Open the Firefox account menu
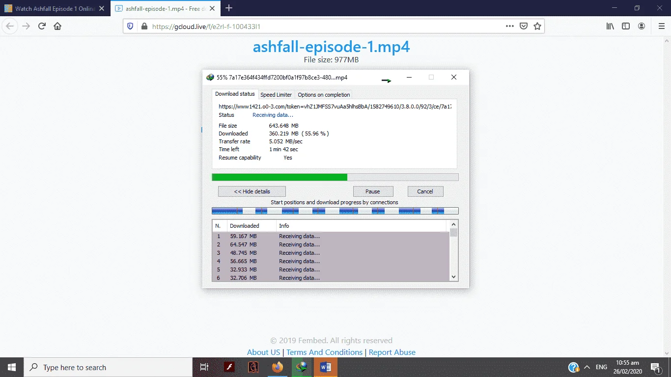Viewport: 671px width, 377px height. click(642, 27)
